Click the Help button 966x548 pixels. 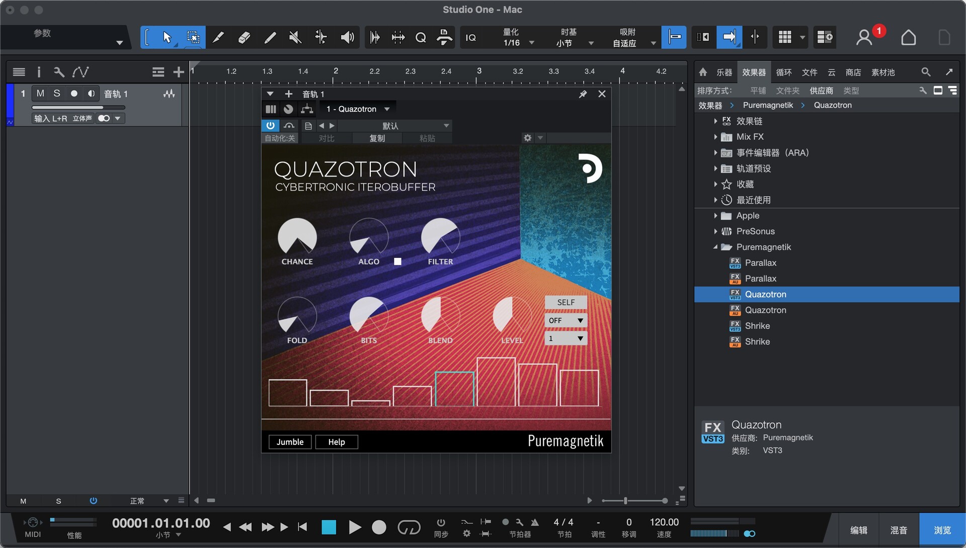coord(337,442)
